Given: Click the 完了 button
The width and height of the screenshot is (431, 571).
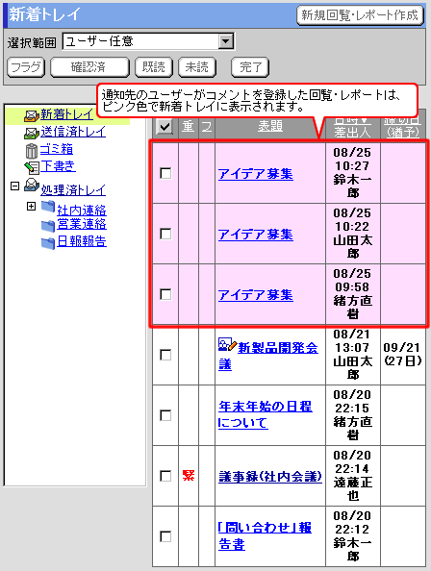Looking at the screenshot, I should (250, 67).
